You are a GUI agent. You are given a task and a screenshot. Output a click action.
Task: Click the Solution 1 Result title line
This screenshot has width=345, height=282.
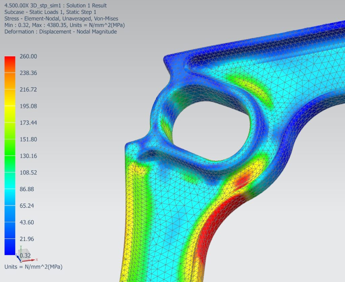coord(56,5)
